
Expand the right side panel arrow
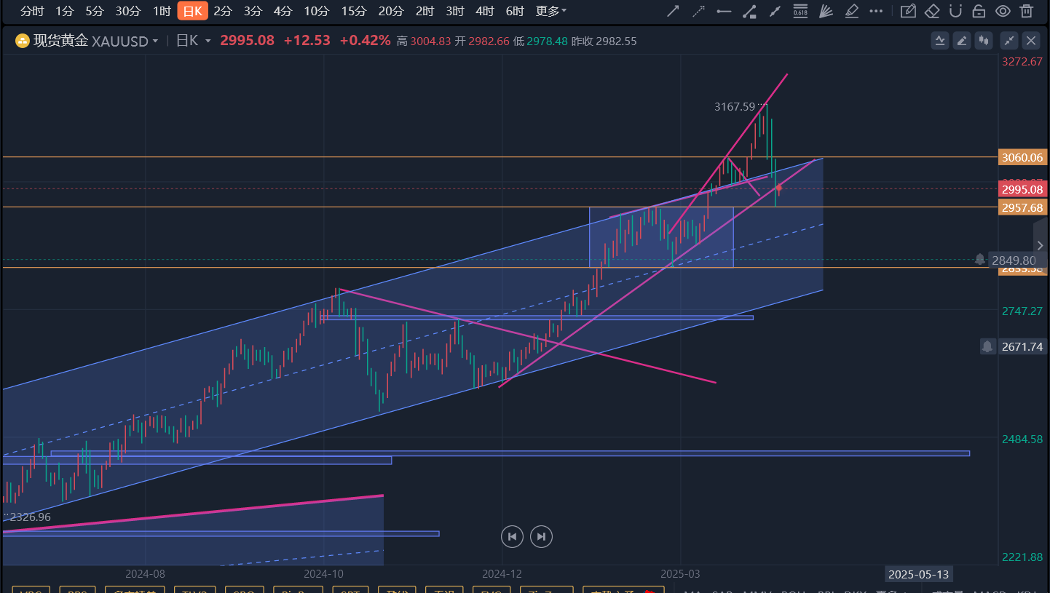click(1040, 245)
